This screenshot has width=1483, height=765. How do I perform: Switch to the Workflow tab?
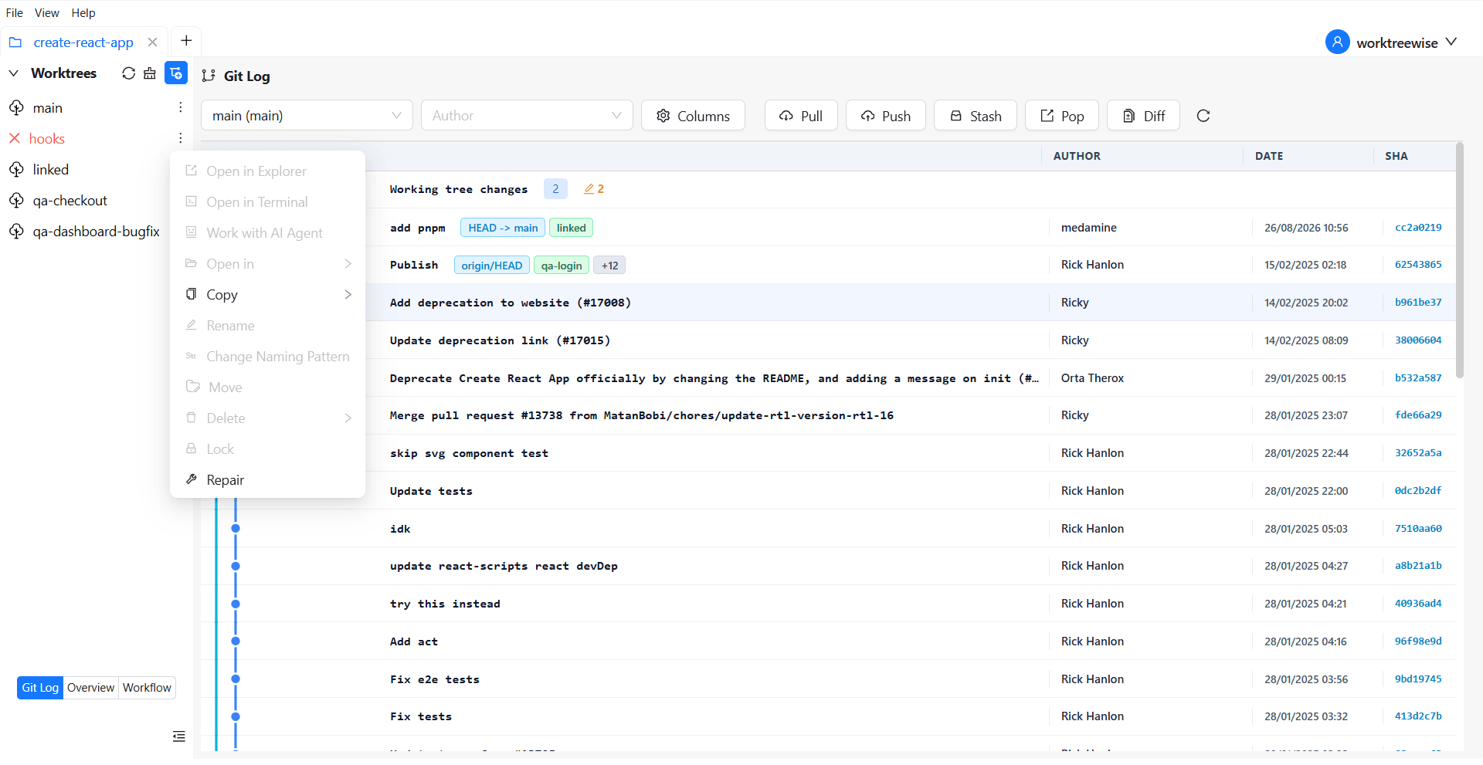(x=147, y=688)
